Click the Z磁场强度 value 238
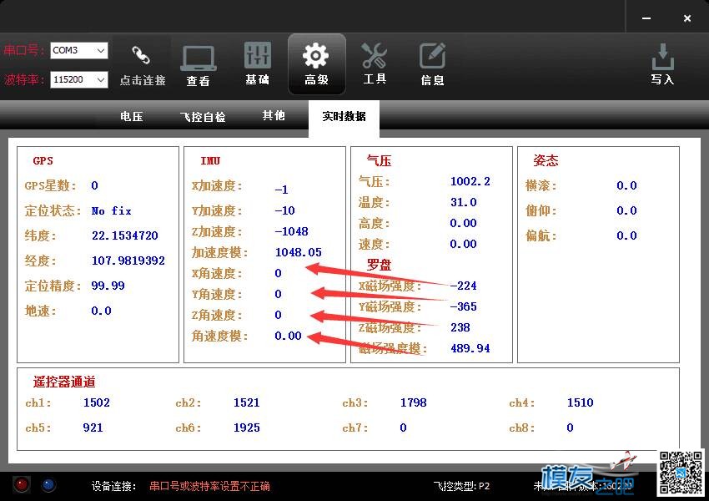 [x=460, y=327]
